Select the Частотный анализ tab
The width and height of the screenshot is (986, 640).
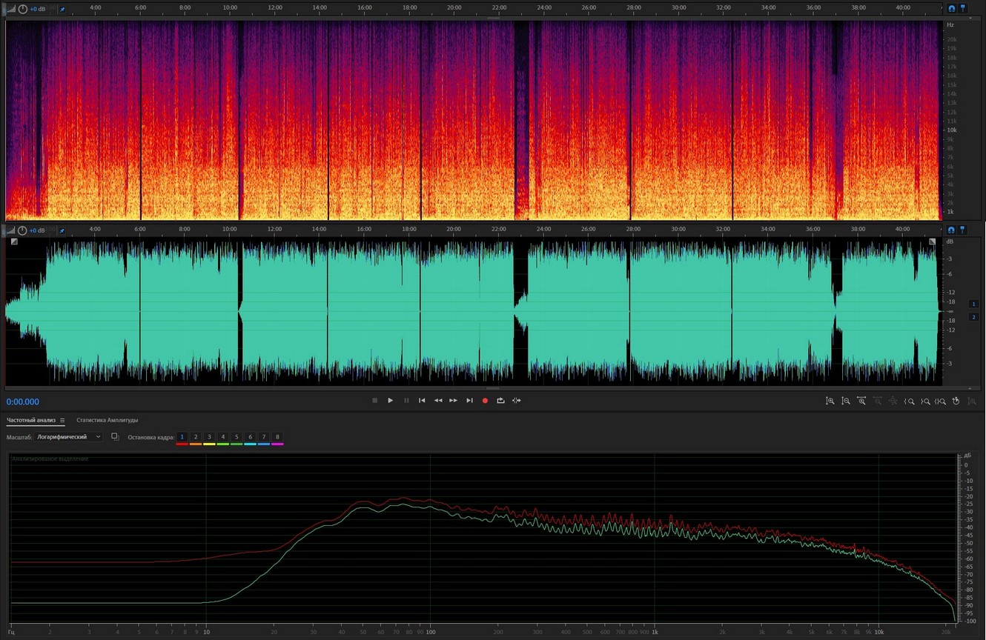click(30, 420)
